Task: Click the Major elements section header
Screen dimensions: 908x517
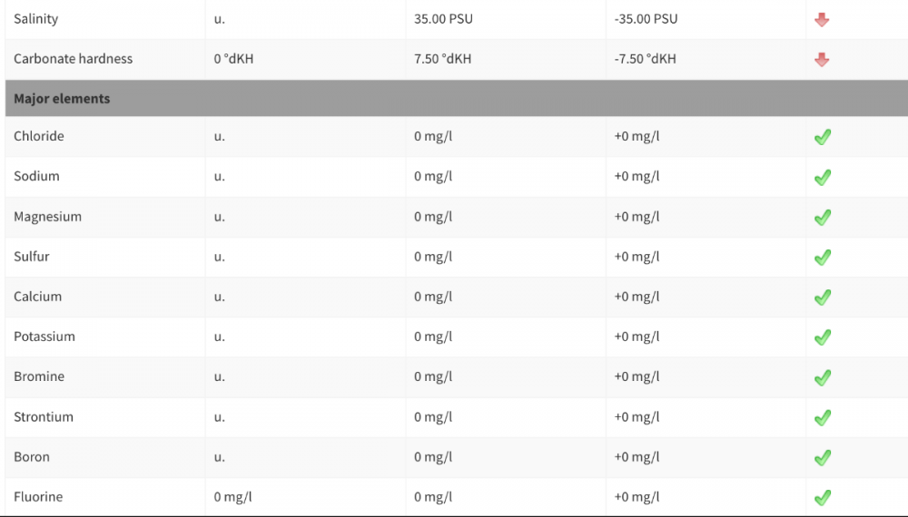Action: click(62, 99)
